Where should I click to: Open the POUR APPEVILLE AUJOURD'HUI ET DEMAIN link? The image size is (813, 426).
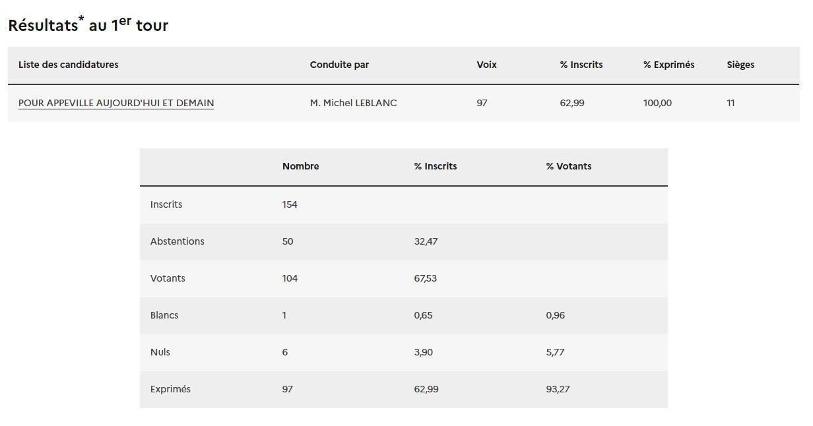pos(116,103)
